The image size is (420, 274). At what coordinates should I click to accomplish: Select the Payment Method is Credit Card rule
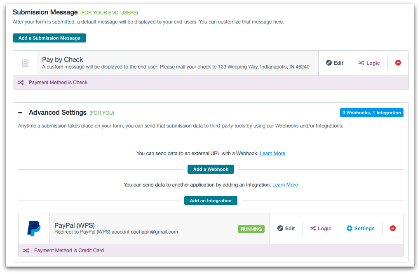click(69, 250)
